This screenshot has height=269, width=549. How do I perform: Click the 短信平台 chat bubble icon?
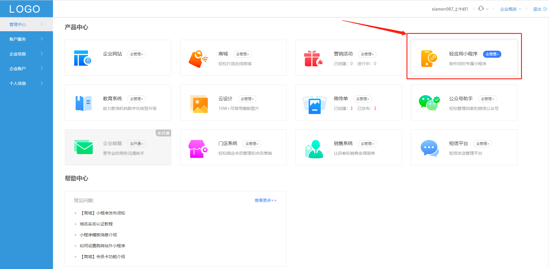[430, 148]
